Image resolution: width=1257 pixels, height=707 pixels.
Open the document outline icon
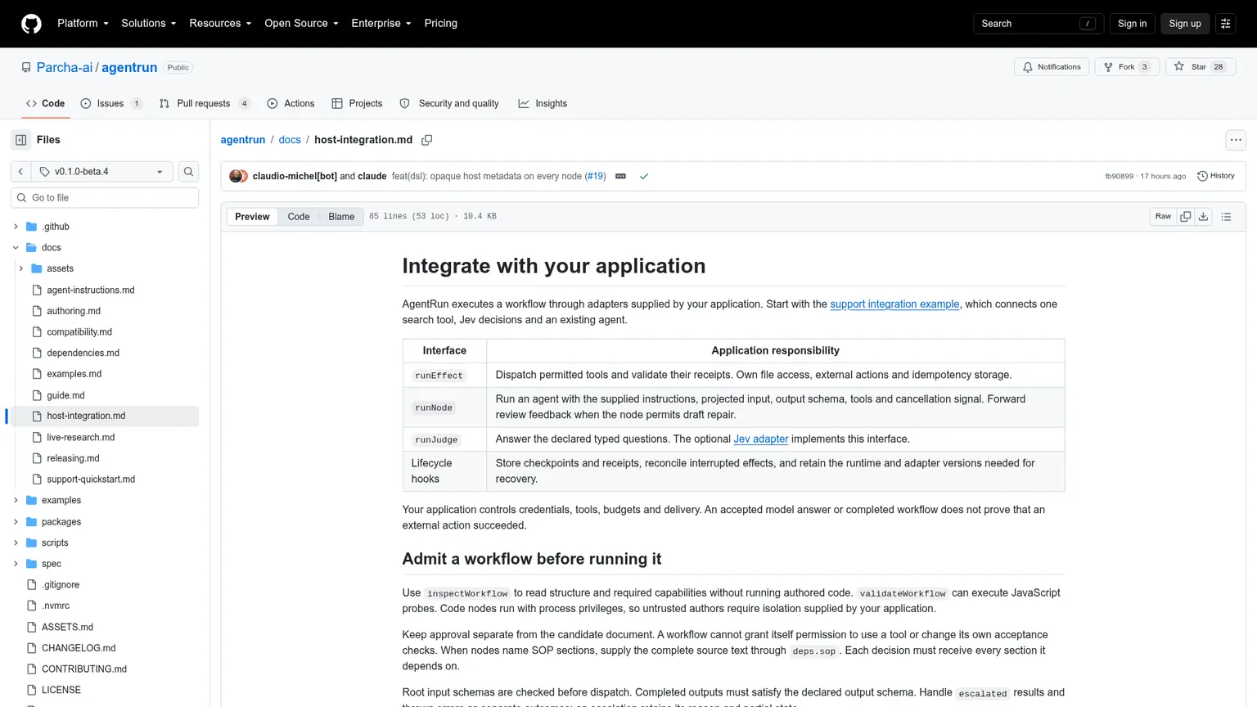click(1226, 217)
